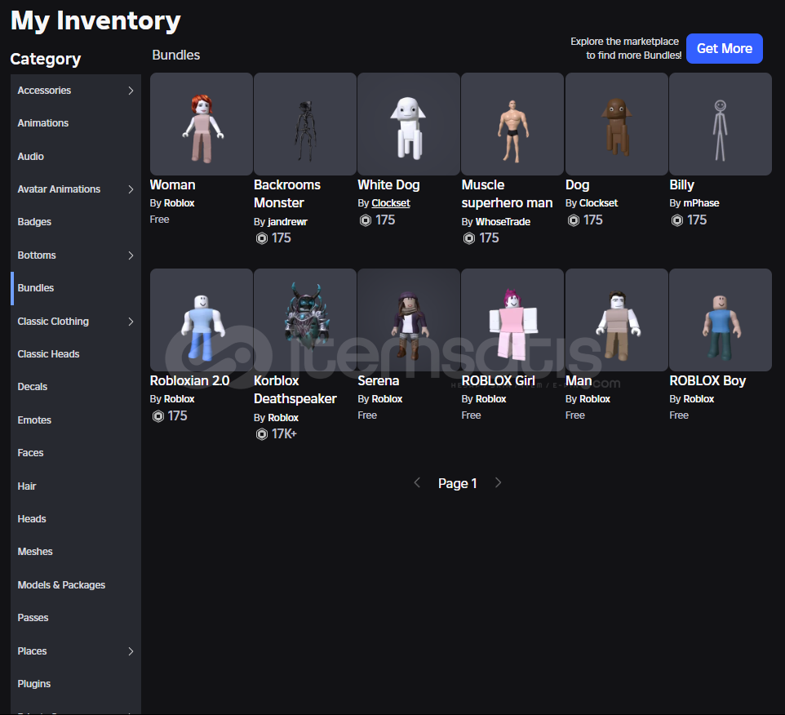Select the Plugins category
This screenshot has height=715, width=785.
pyautogui.click(x=76, y=683)
